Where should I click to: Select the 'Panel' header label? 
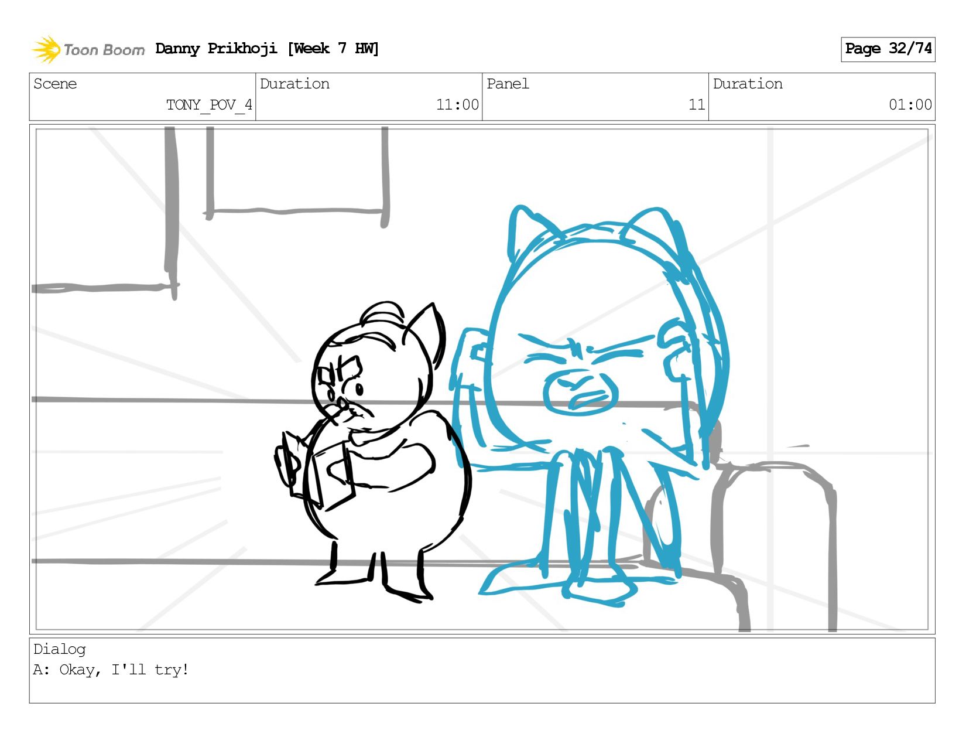[x=508, y=84]
